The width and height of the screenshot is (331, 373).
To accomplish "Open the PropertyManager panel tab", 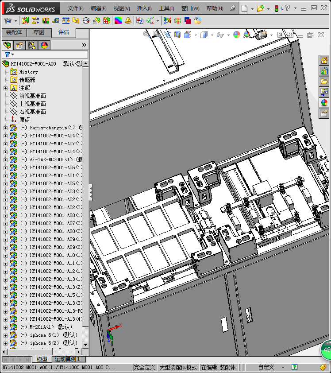I will pos(19,45).
